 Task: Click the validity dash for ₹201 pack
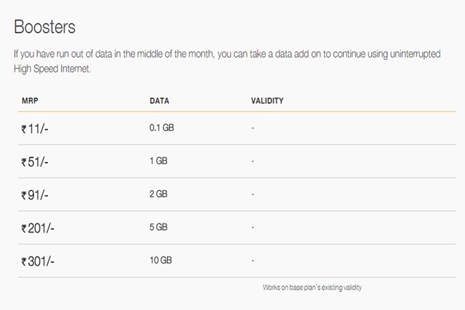point(252,227)
